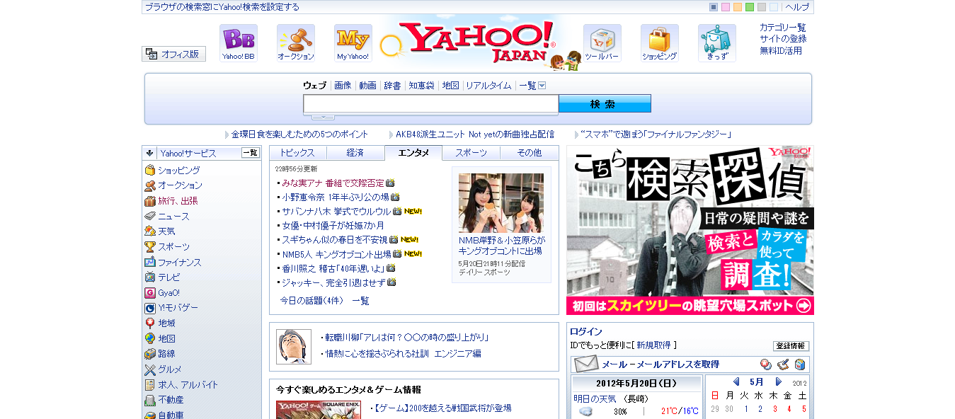The image size is (955, 419).
Task: Open the ツールバー icon
Action: click(x=602, y=43)
